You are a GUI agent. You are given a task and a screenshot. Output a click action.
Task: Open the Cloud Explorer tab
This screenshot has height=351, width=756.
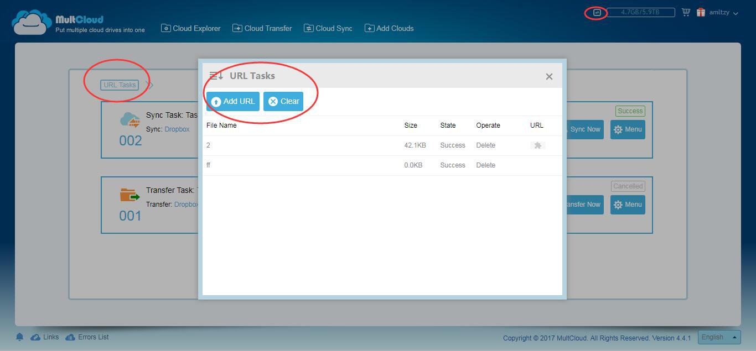tap(191, 28)
